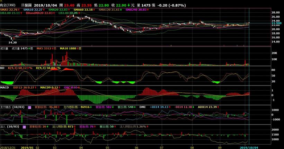Click the DMI label
This screenshot has height=149, width=284.
(143, 107)
